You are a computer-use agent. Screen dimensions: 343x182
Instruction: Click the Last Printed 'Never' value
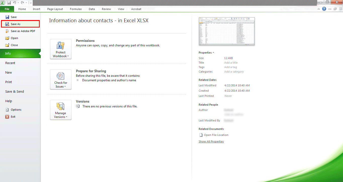tap(228, 96)
